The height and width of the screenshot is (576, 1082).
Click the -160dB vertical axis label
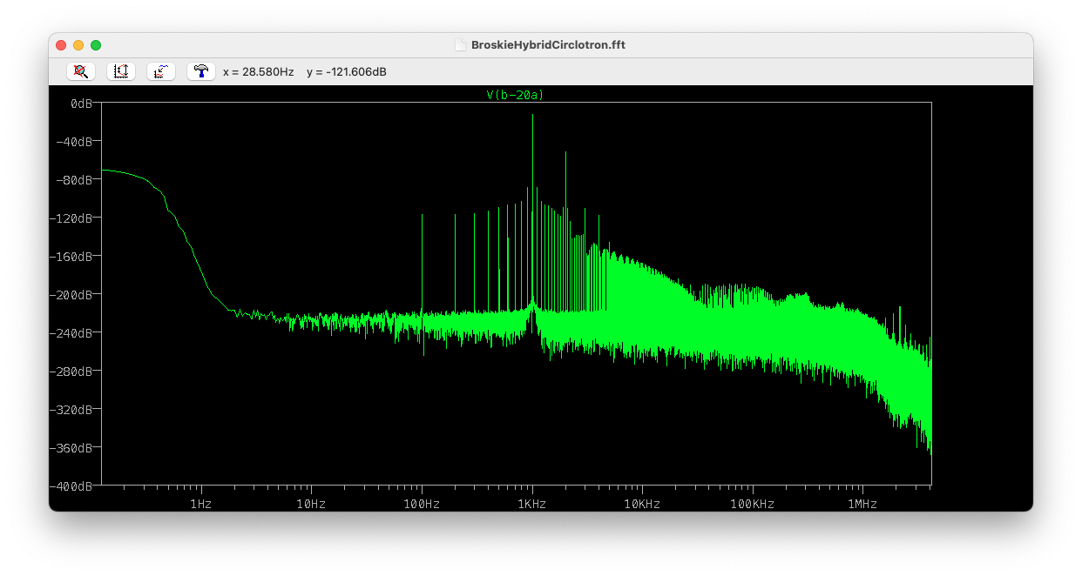72,256
